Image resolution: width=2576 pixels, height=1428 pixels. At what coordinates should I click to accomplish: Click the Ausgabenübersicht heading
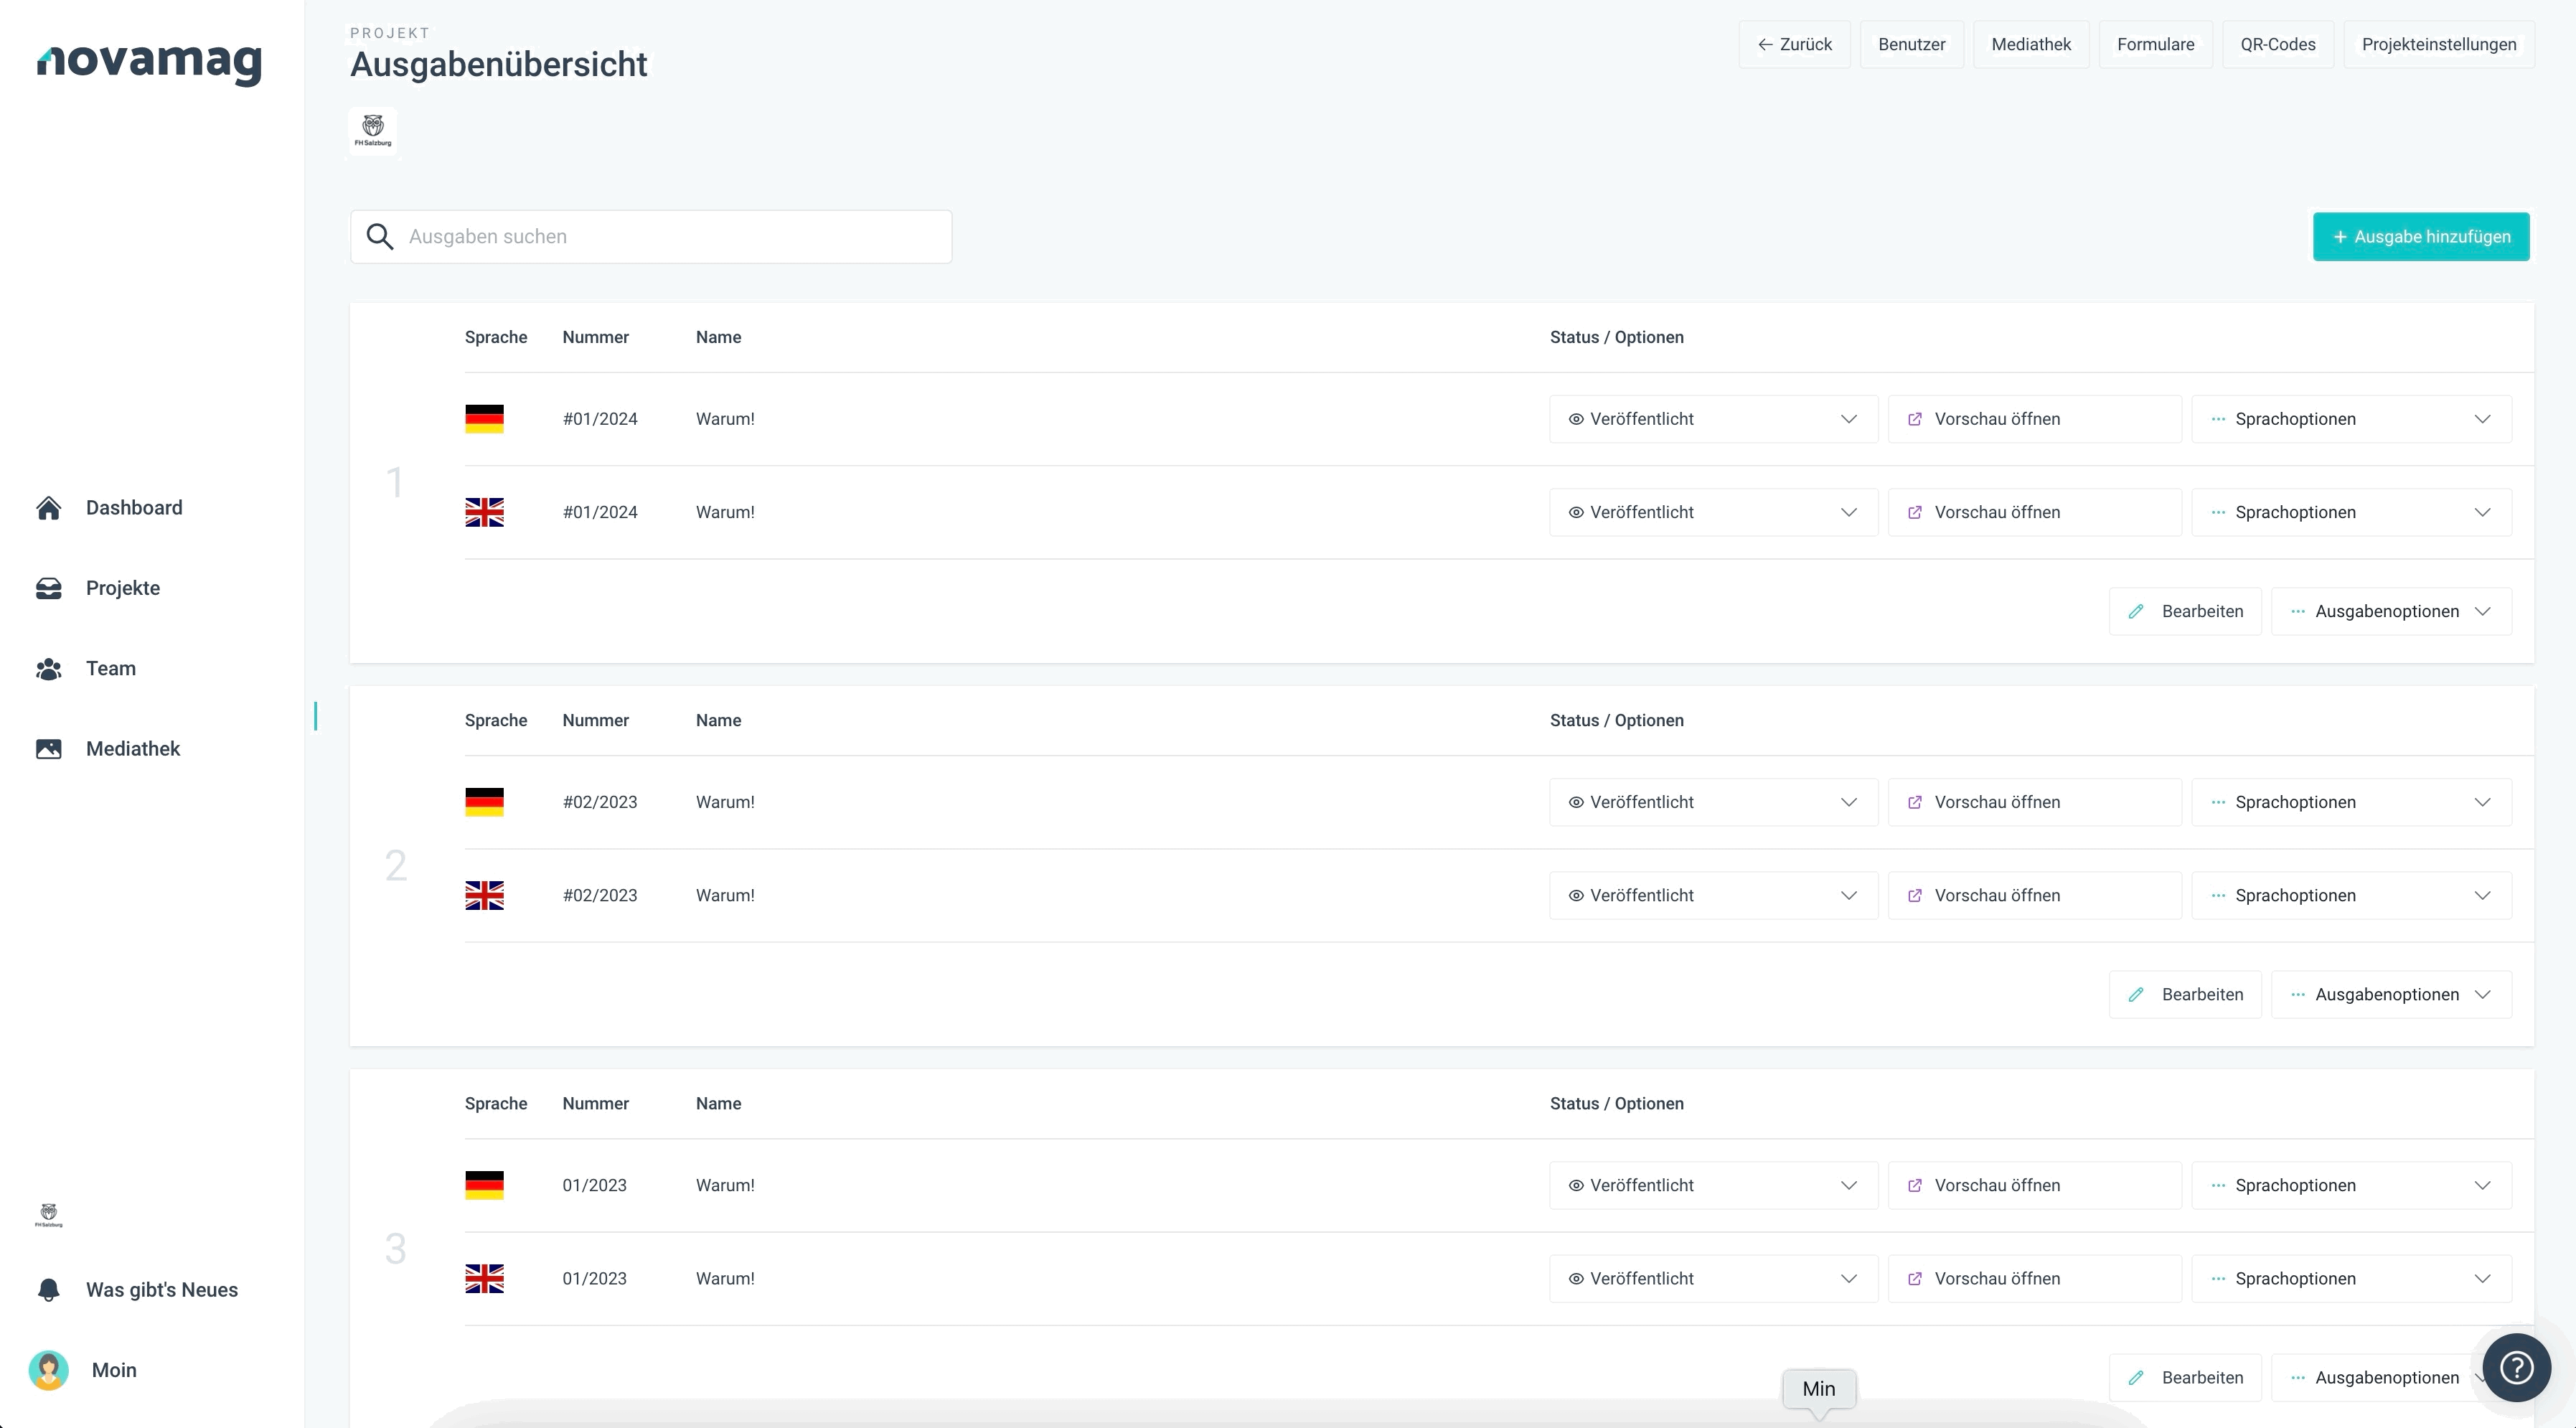(x=499, y=64)
